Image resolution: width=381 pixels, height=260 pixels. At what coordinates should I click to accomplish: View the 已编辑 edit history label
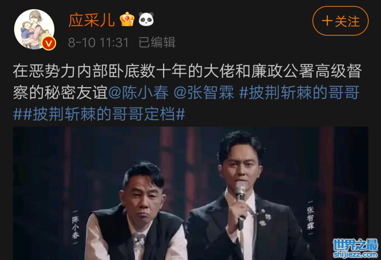[x=157, y=43]
